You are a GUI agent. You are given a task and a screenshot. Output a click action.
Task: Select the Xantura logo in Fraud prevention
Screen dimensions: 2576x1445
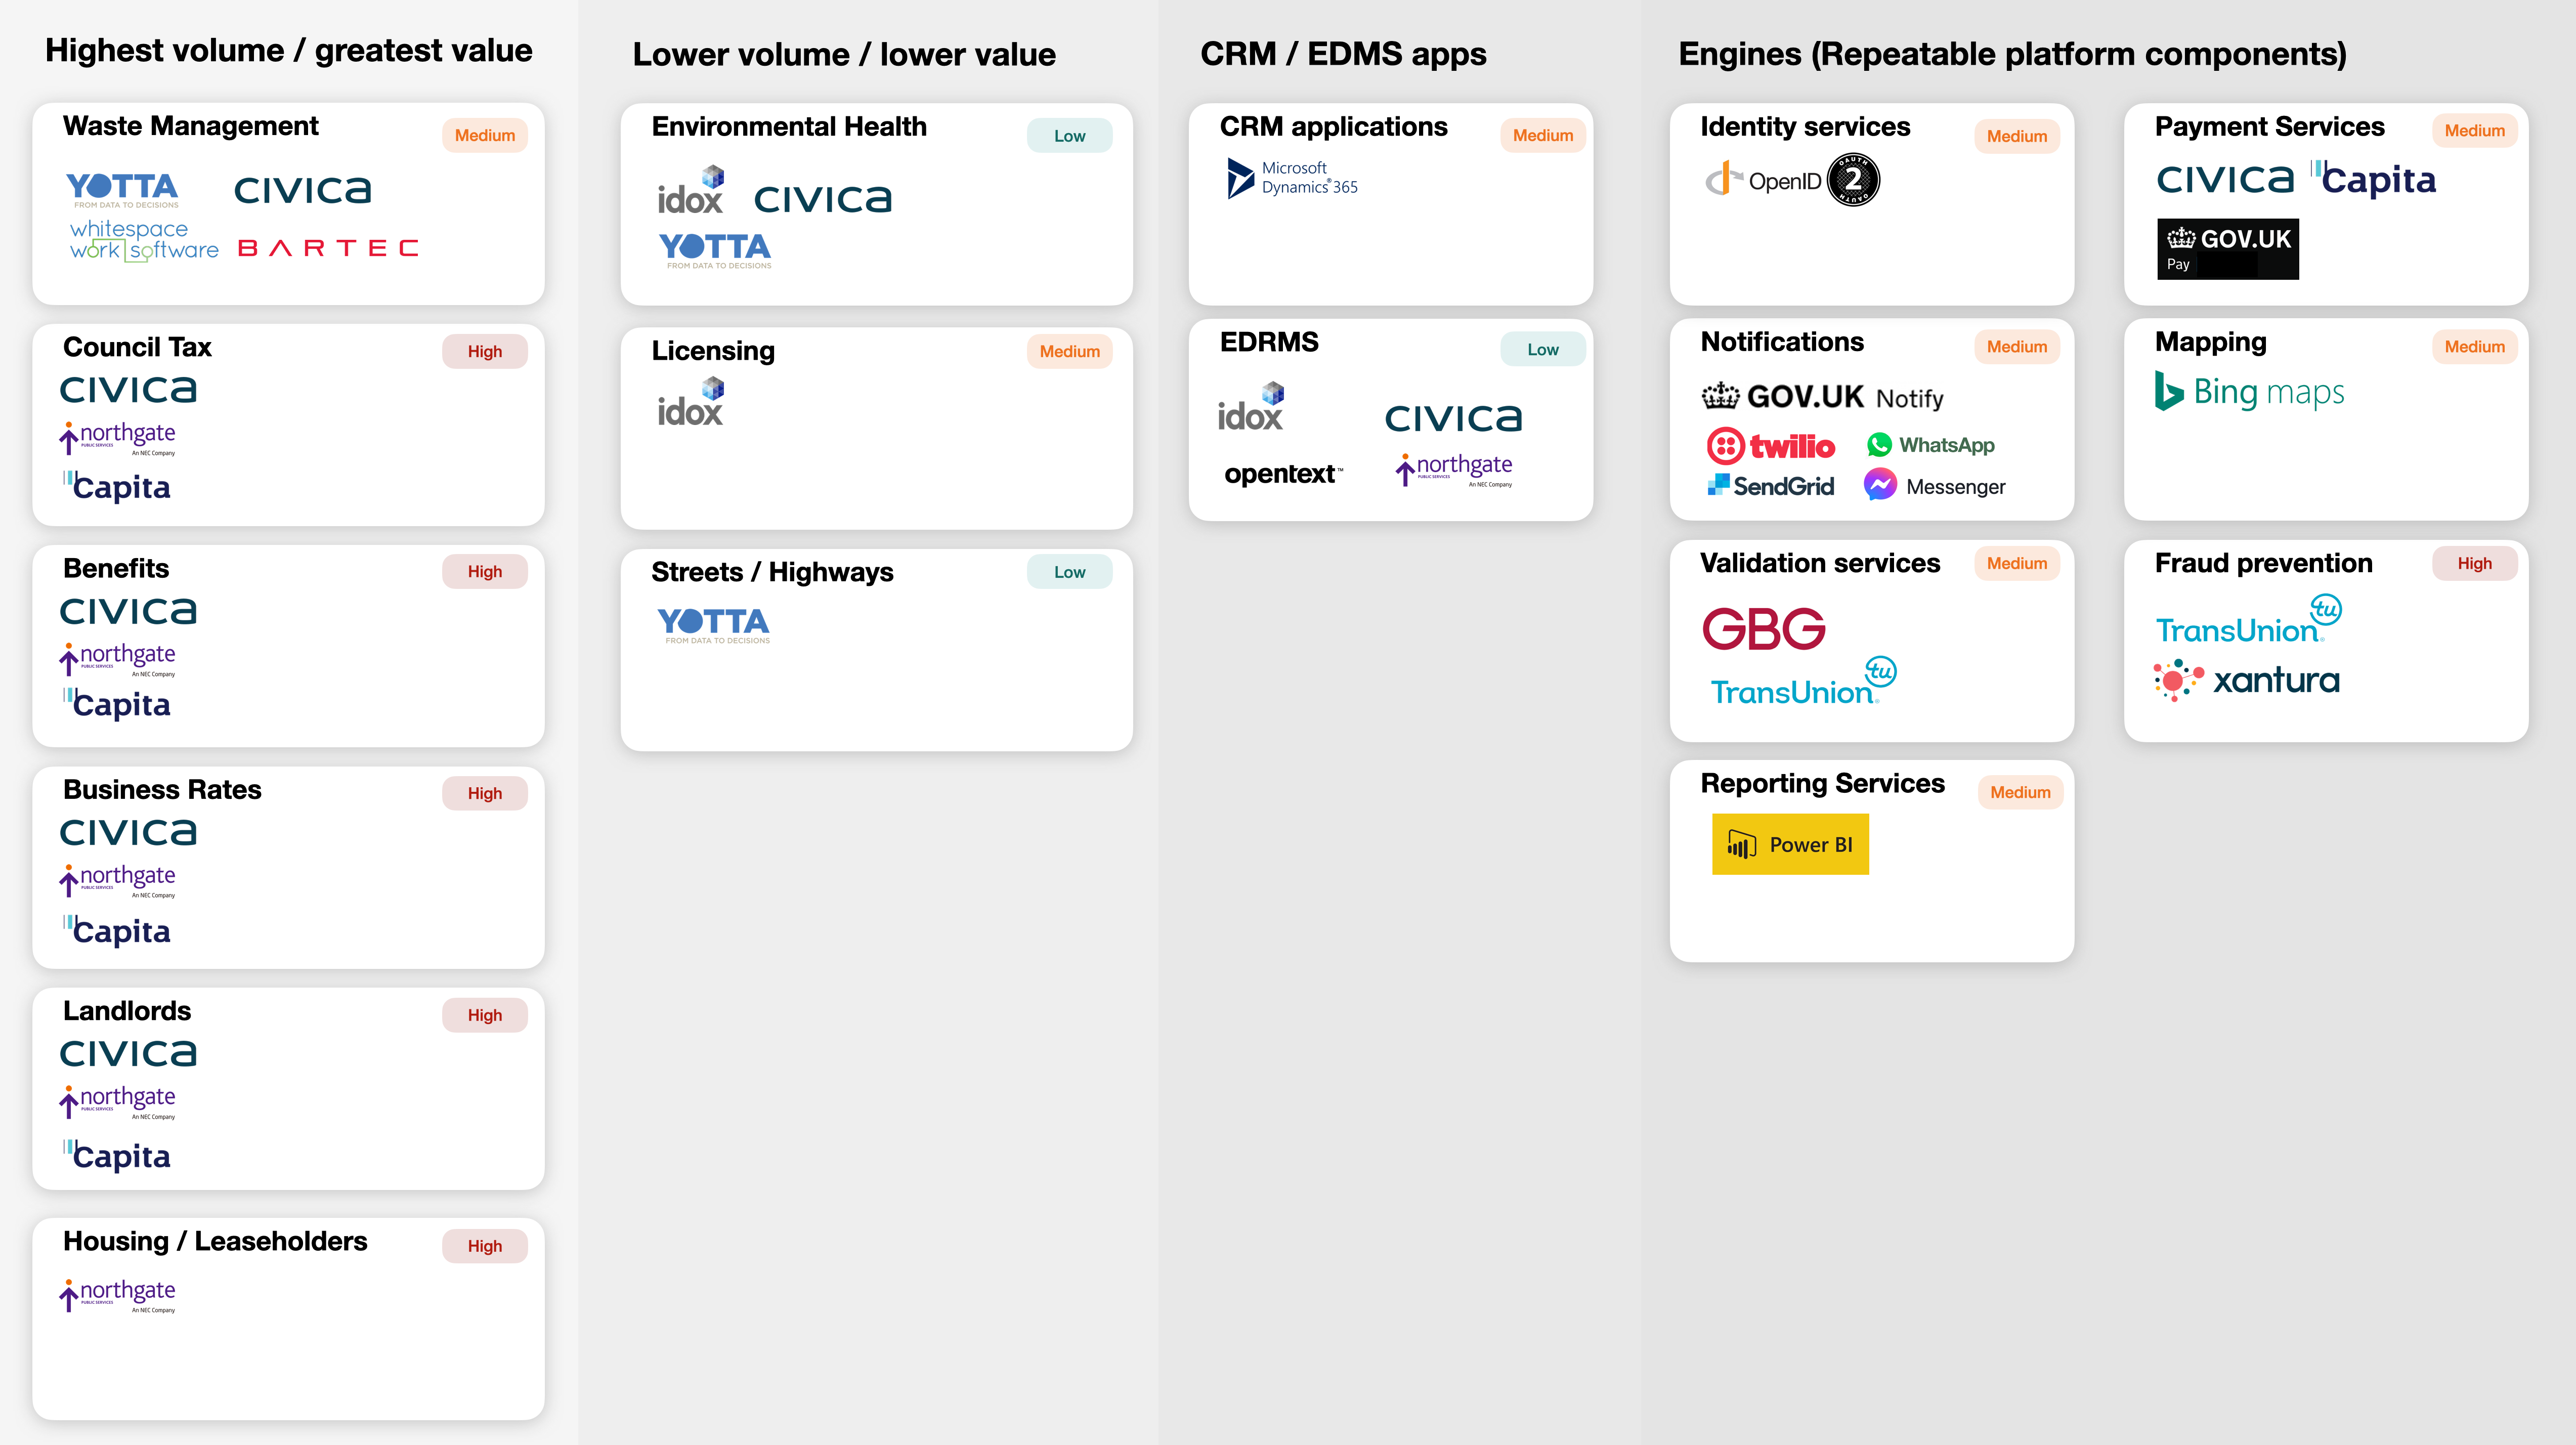(2246, 680)
